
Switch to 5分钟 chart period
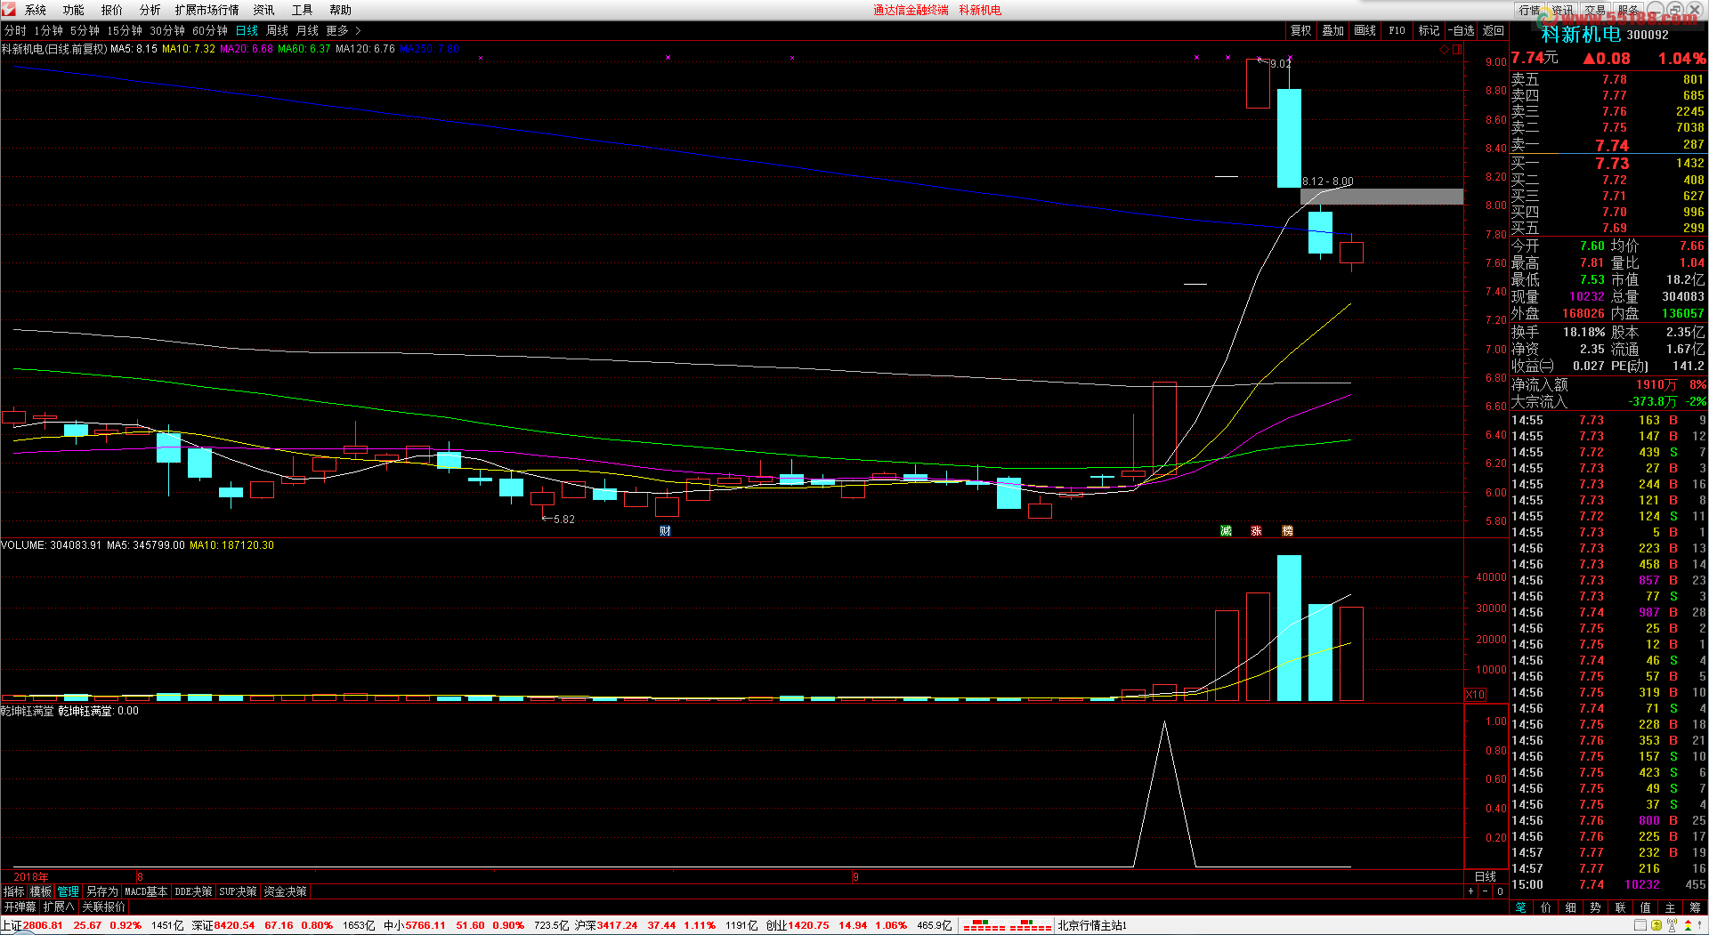pos(85,30)
